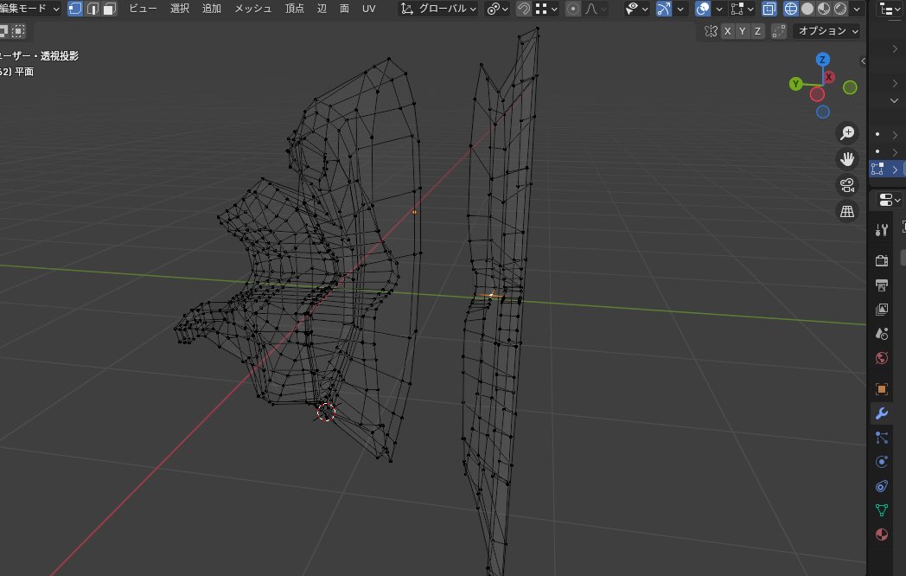This screenshot has width=906, height=576.
Task: Open properties editor type dropdown
Action: 890,200
